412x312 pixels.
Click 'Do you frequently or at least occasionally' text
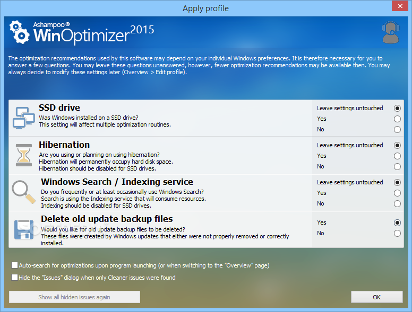tap(122, 192)
